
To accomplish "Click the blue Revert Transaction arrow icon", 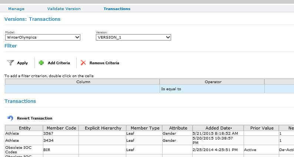I will [10, 118].
